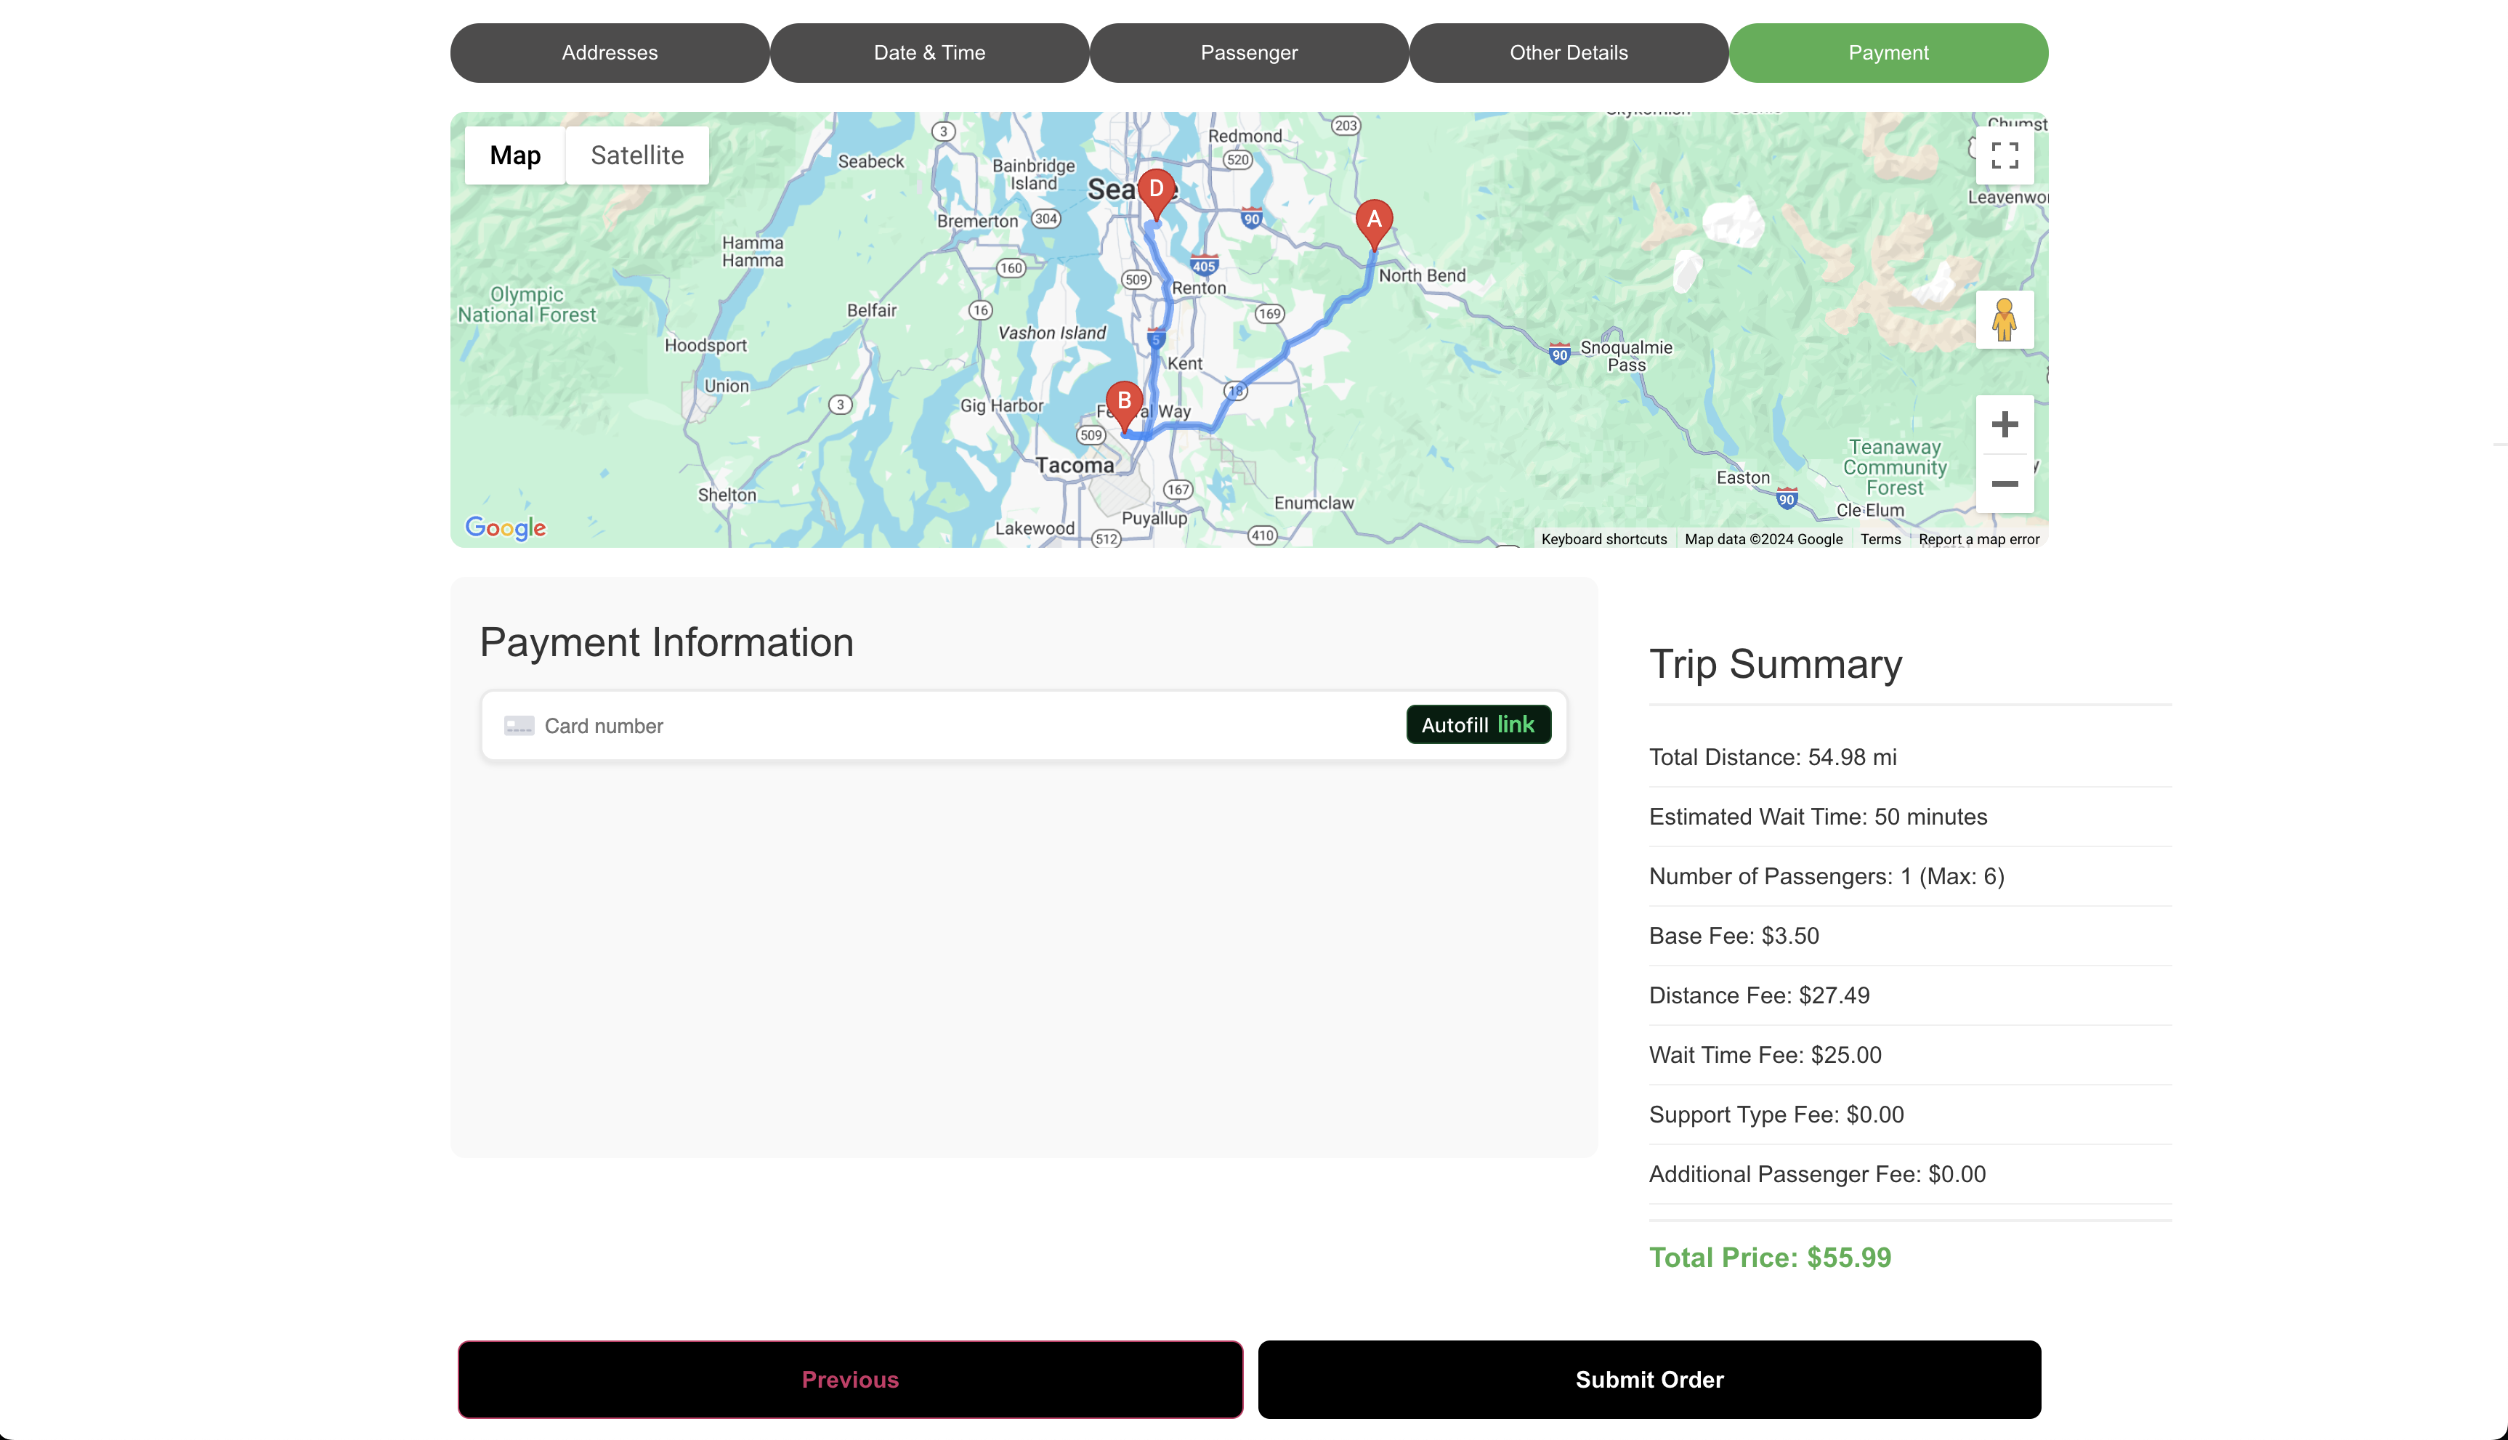Click Estimated Wait Time: 50 minutes text
2508x1440 pixels.
(1818, 817)
